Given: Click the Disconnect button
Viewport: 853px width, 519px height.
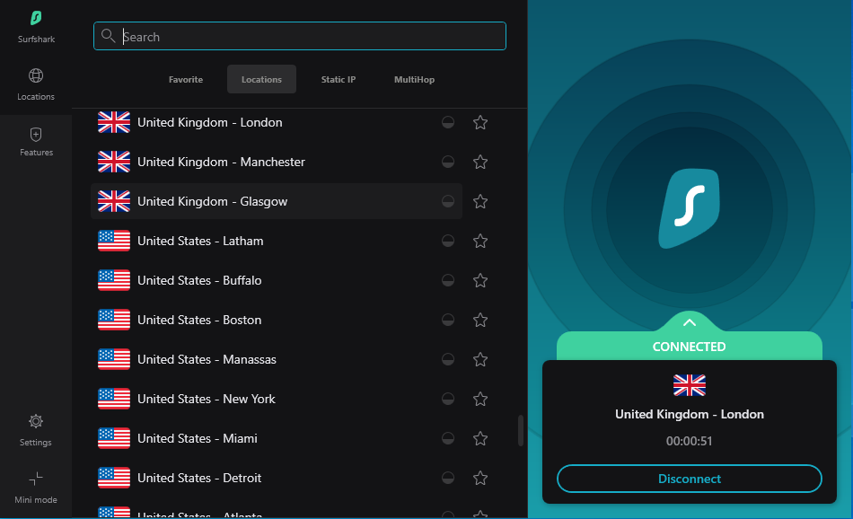Looking at the screenshot, I should click(x=690, y=479).
